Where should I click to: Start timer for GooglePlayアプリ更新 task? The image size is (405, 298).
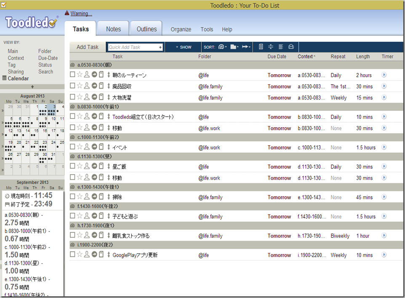(384, 255)
